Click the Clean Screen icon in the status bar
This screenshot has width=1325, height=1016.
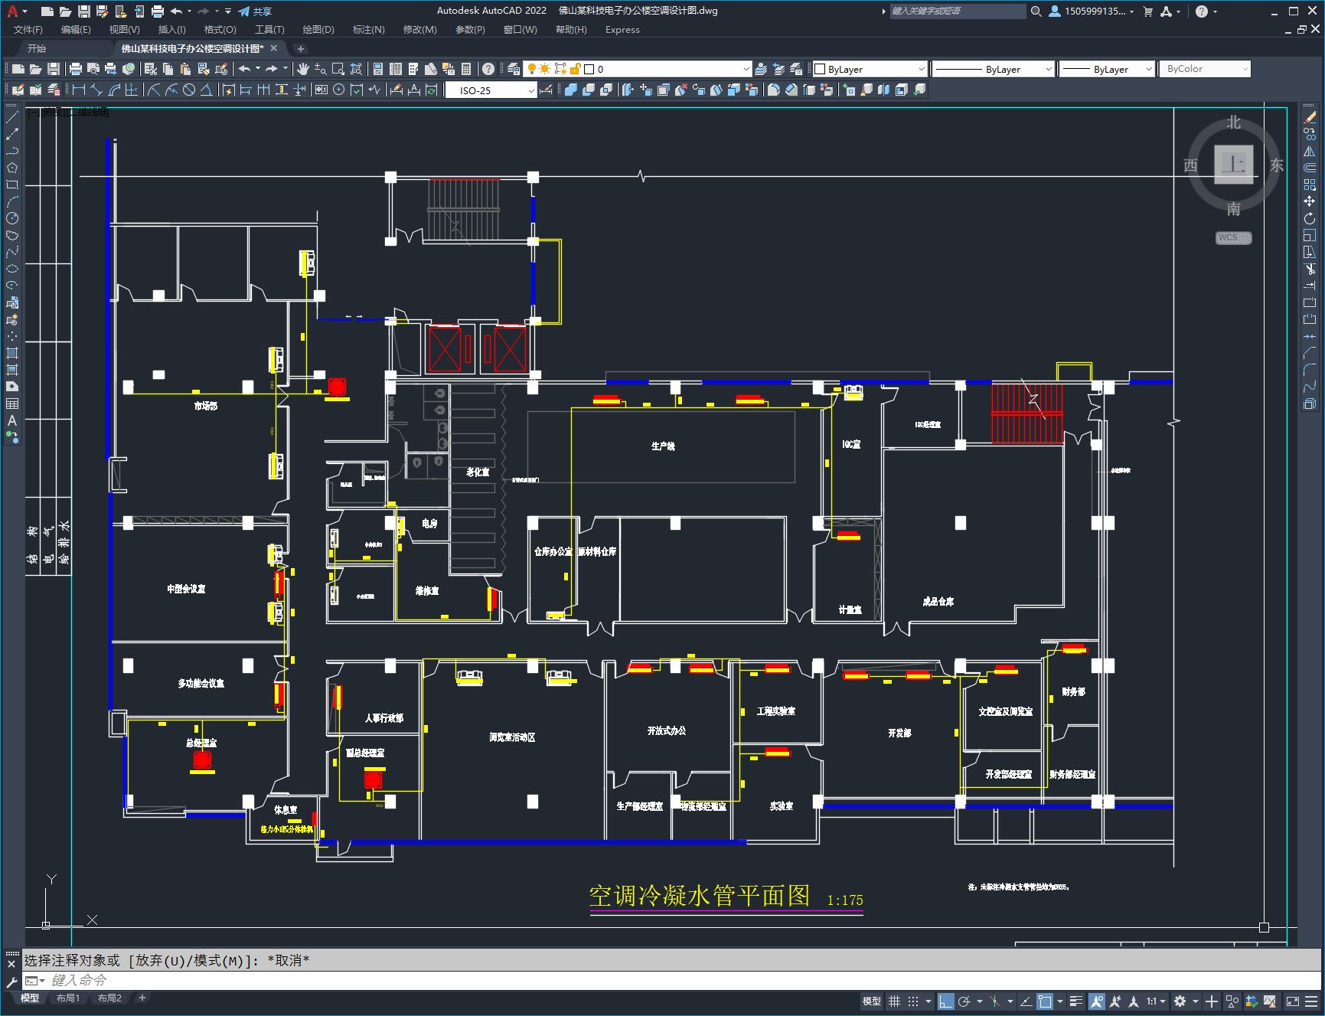click(1292, 1001)
